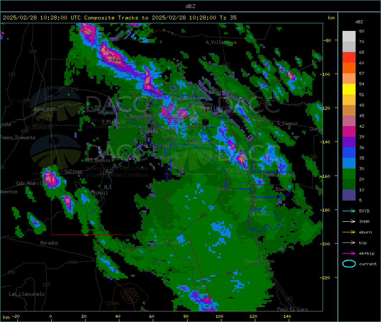Viewport: 381px width, 322px height.
Task: Click the Valle_Grande map label
Action: (x=126, y=156)
